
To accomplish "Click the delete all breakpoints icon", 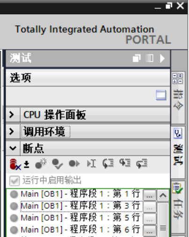I will coord(15,164).
